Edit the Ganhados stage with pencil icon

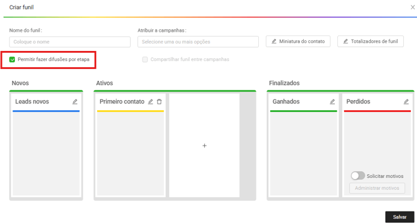[x=332, y=102]
